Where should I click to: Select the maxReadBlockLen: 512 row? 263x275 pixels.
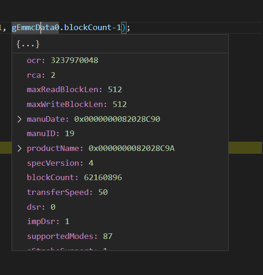tap(120, 90)
